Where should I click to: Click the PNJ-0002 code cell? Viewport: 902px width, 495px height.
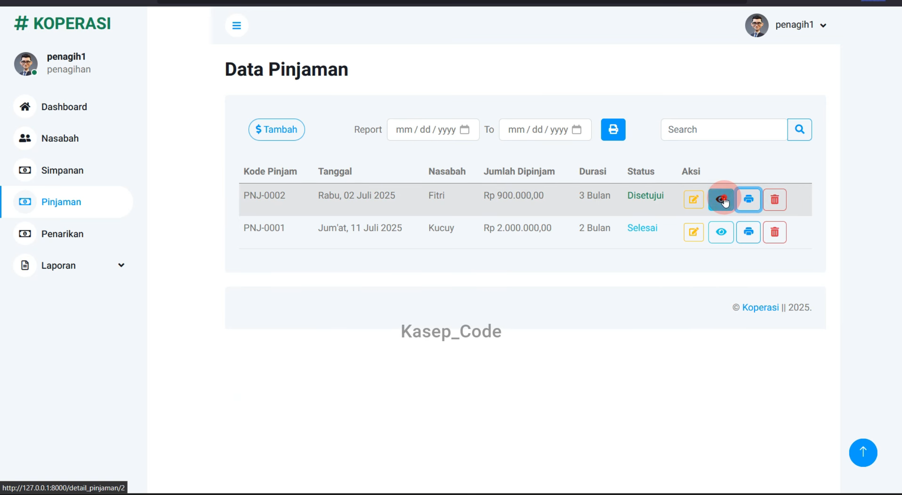click(264, 195)
